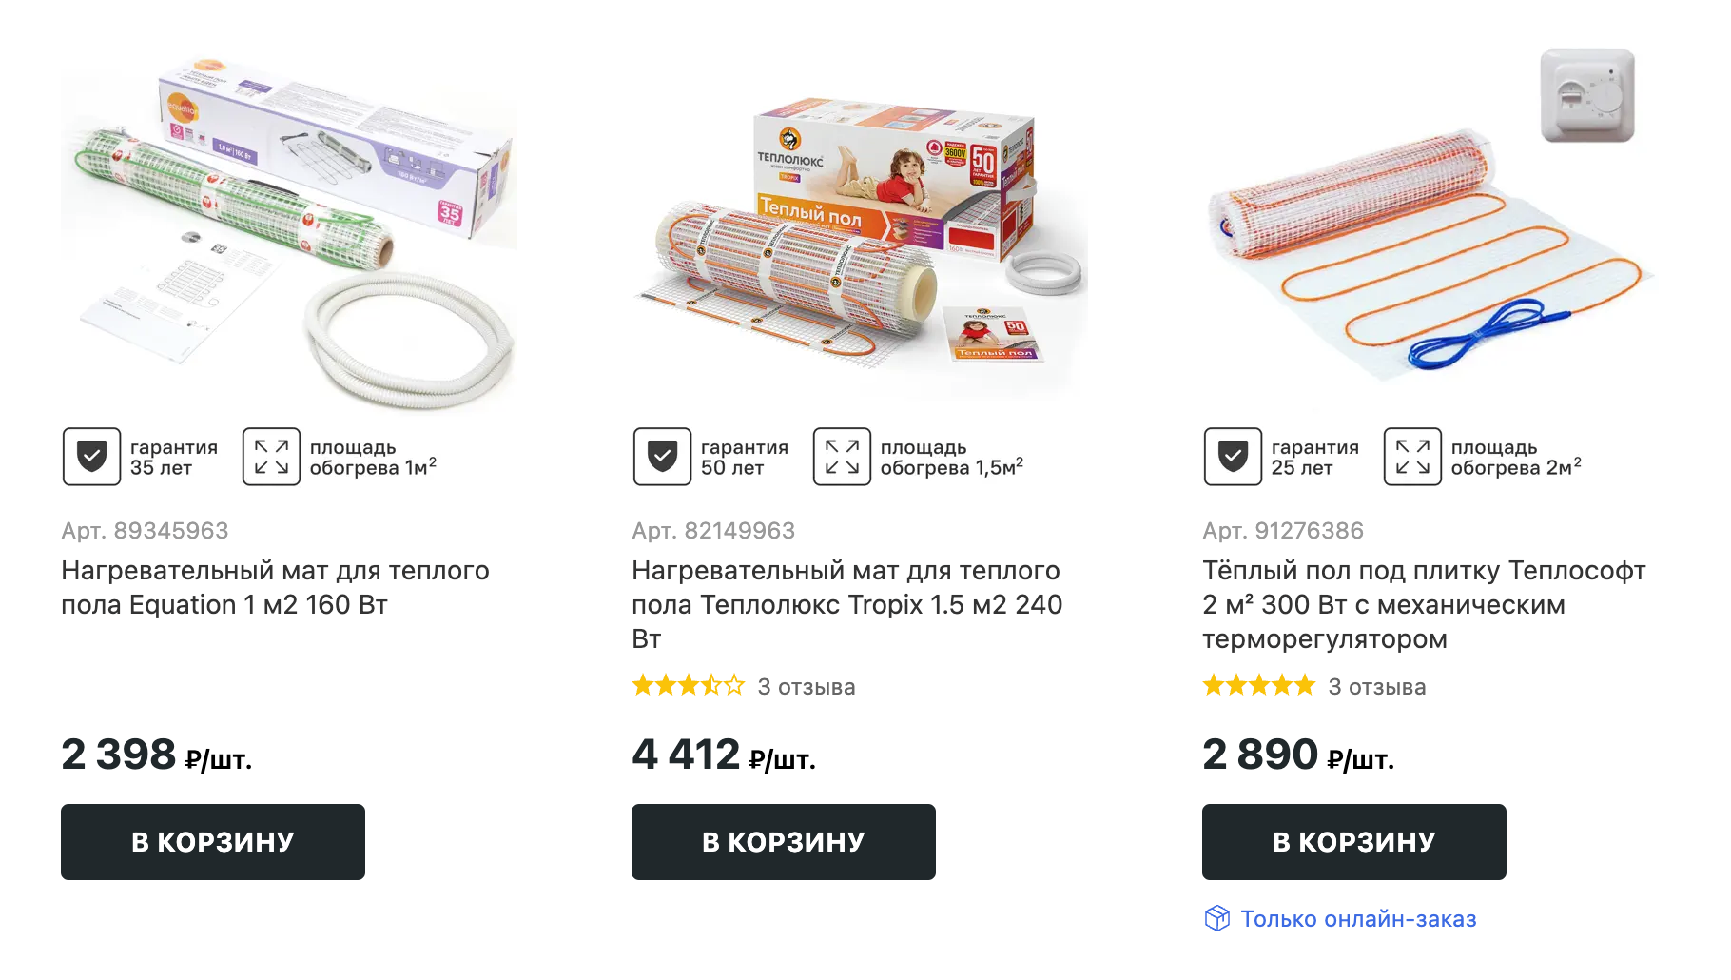Click star rating of Tropix mat

[689, 686]
